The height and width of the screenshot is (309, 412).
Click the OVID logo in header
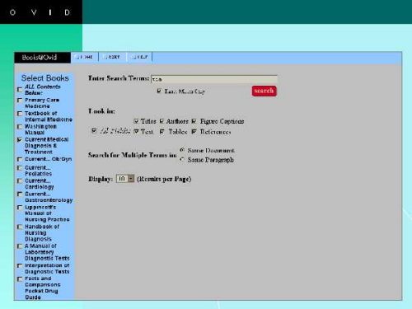[40, 12]
